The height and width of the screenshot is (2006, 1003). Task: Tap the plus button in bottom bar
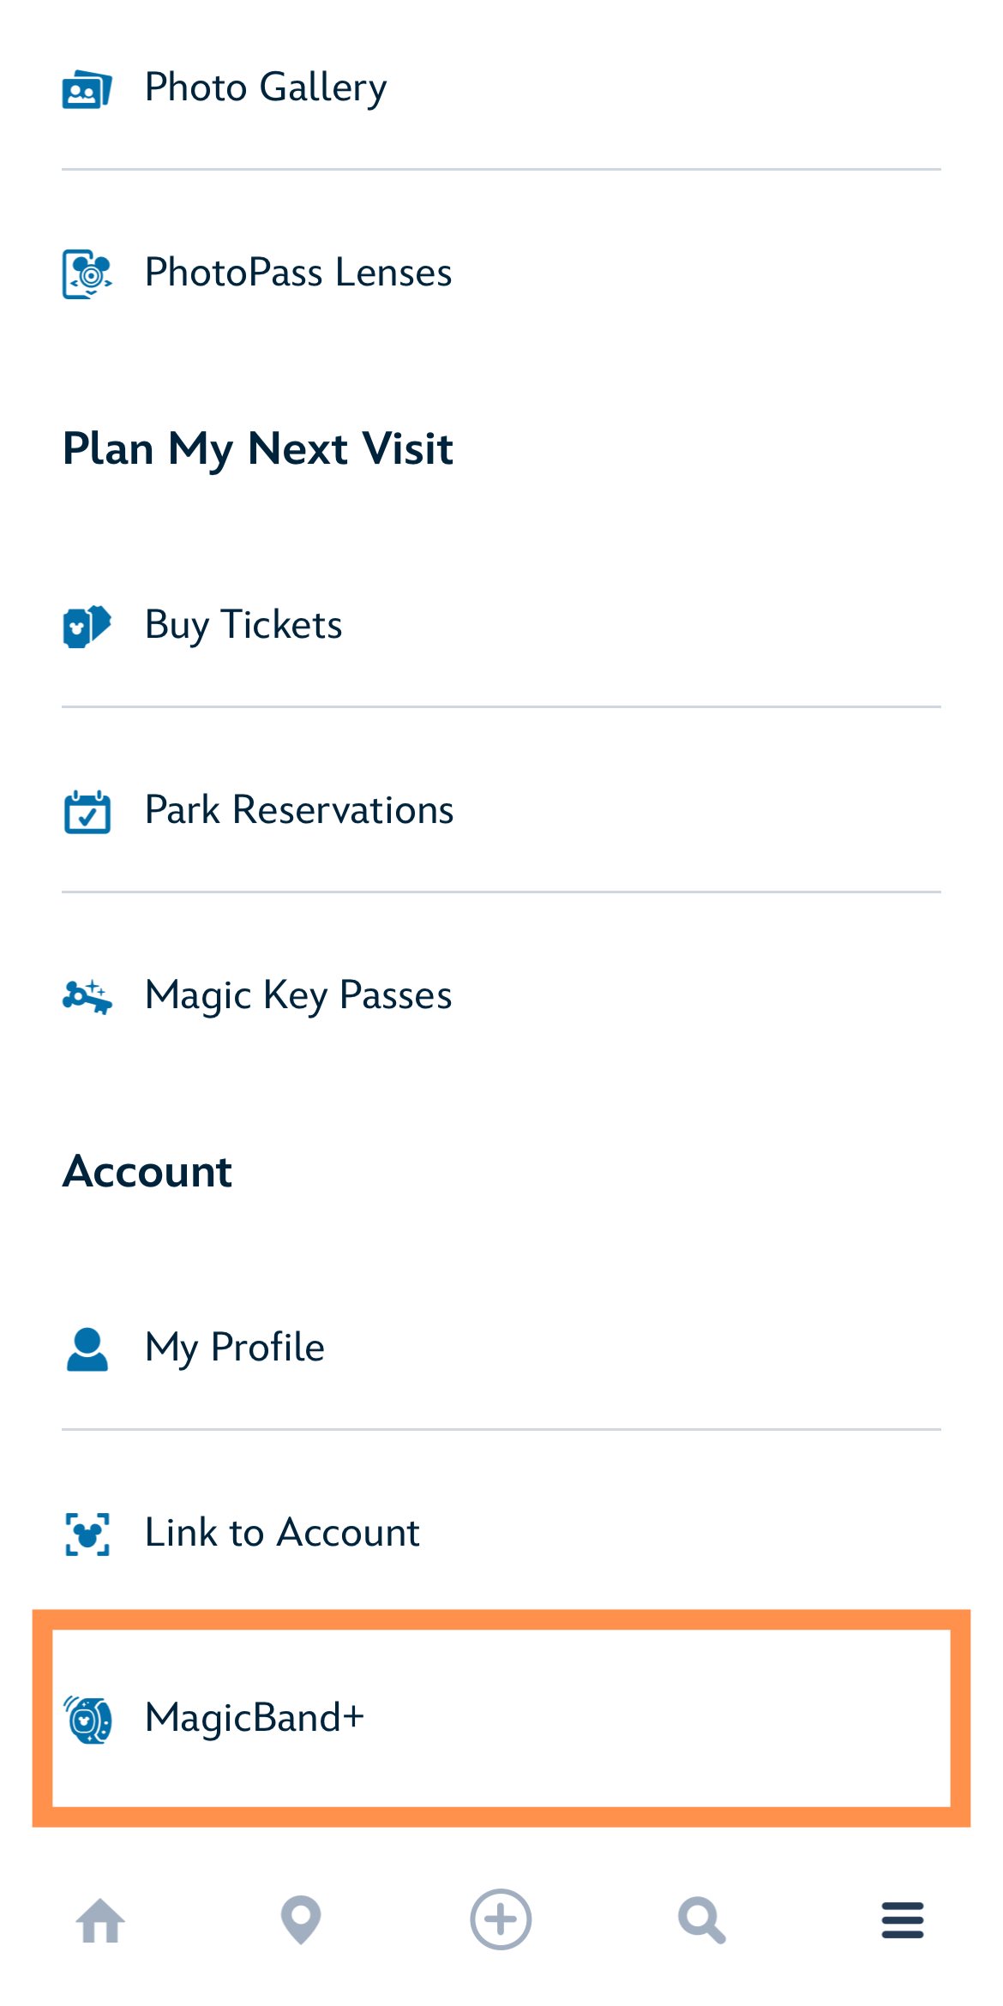501,1919
